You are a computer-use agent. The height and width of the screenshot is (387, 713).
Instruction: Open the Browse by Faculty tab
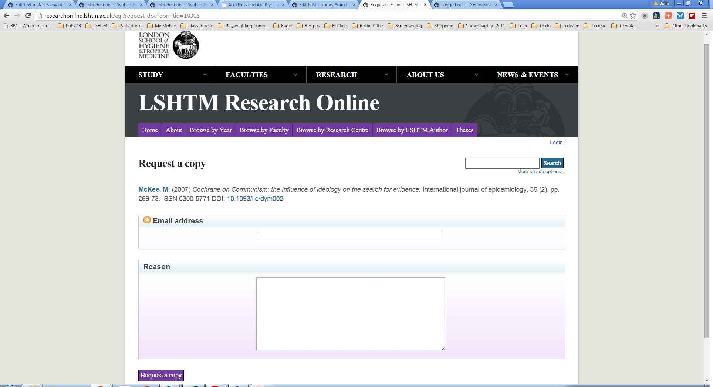[x=264, y=130]
